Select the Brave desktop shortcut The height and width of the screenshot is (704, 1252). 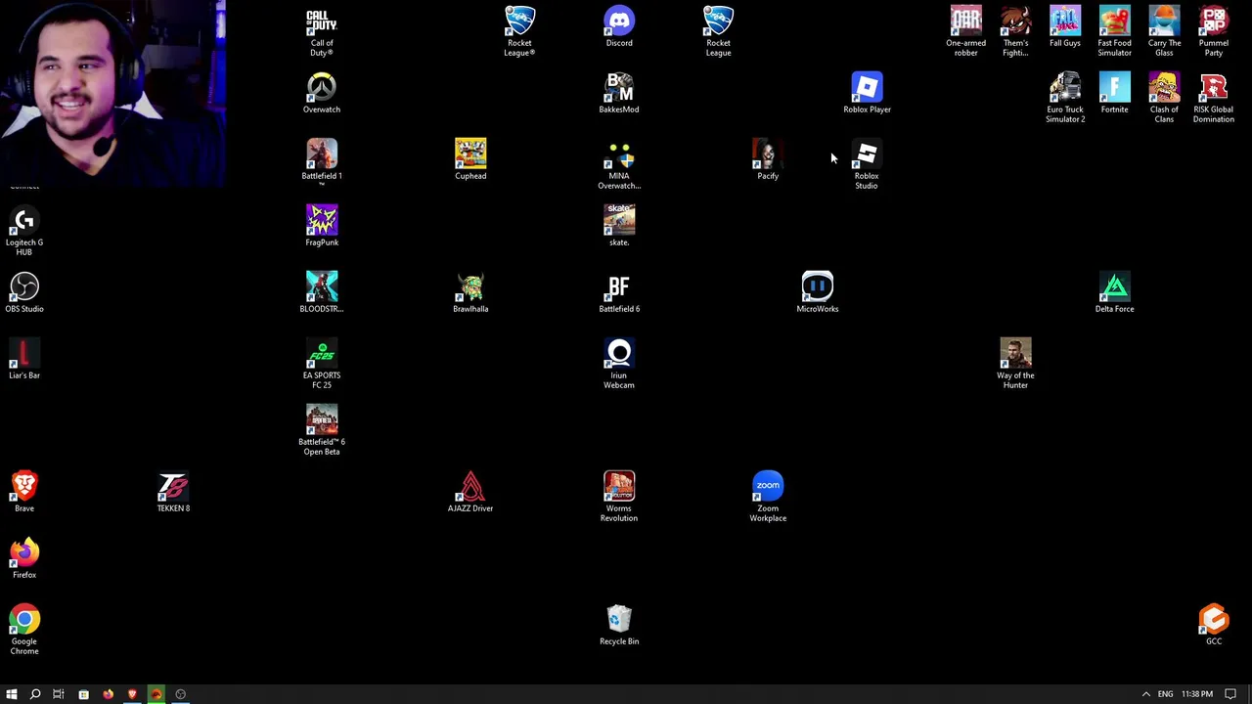24,492
